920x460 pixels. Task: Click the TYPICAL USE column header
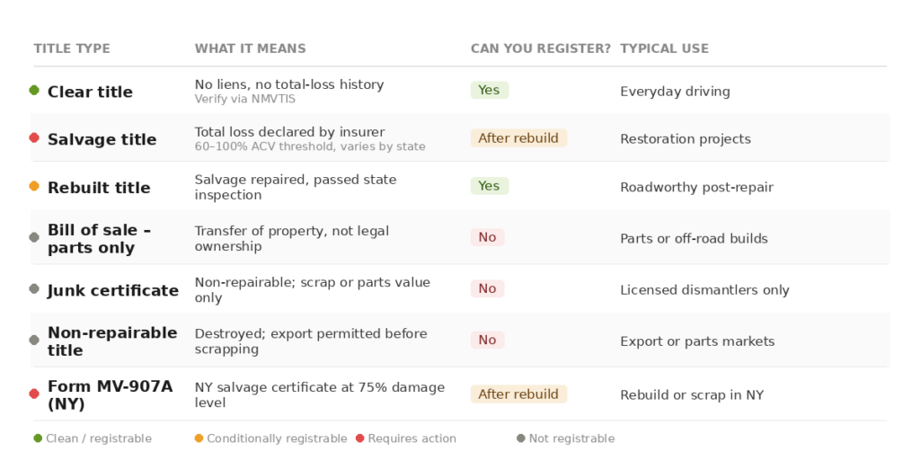664,49
